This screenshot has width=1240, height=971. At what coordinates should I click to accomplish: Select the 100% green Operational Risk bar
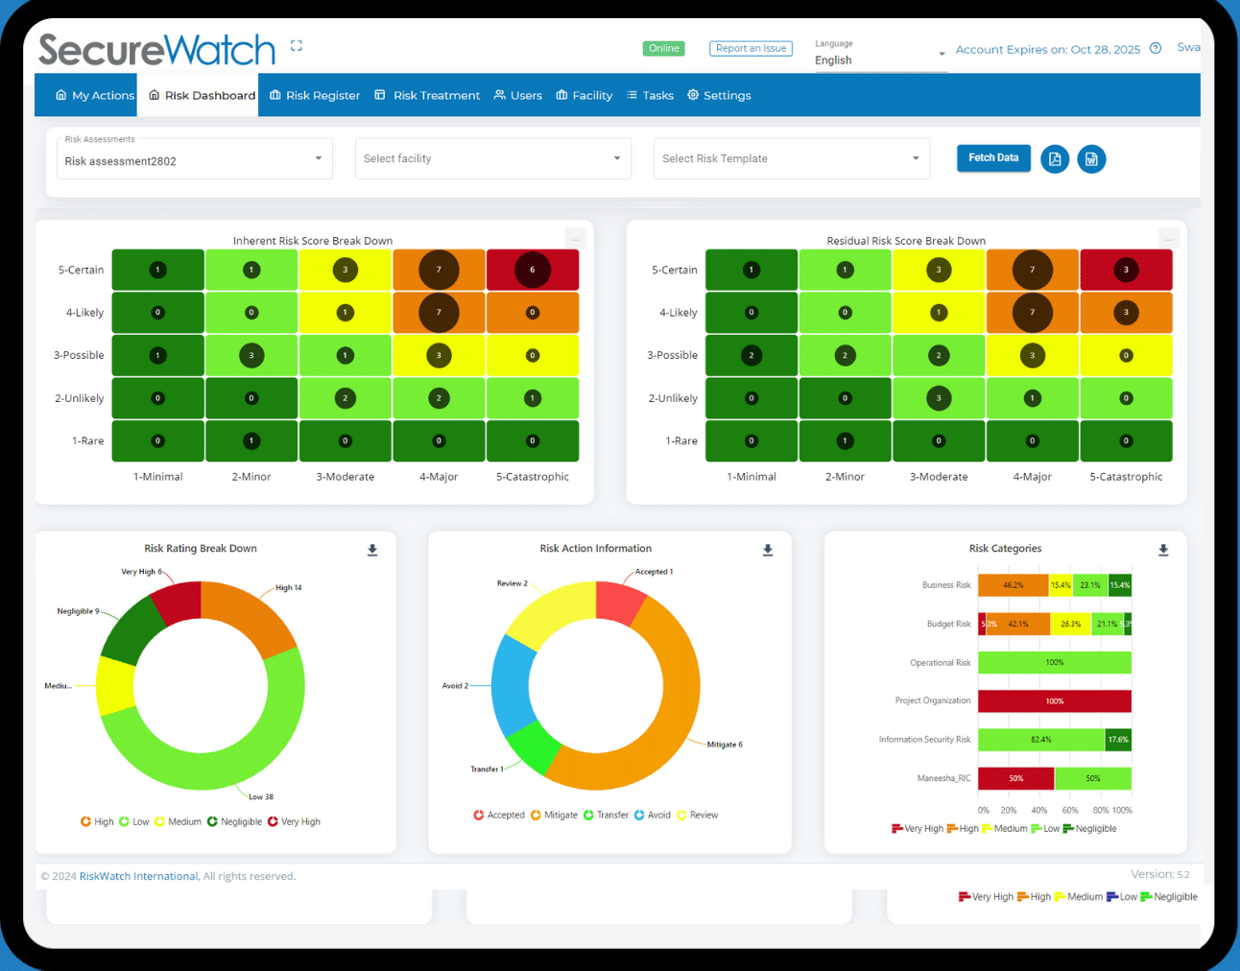tap(1054, 662)
